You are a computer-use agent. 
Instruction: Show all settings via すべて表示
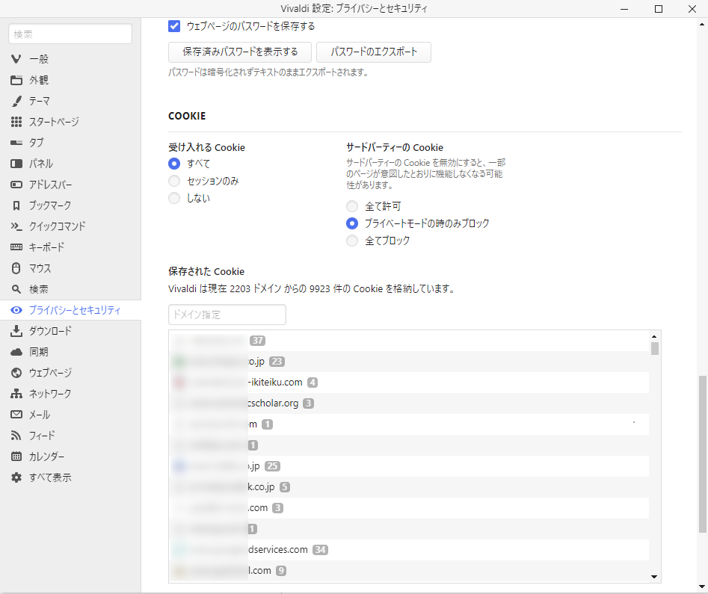coord(70,477)
